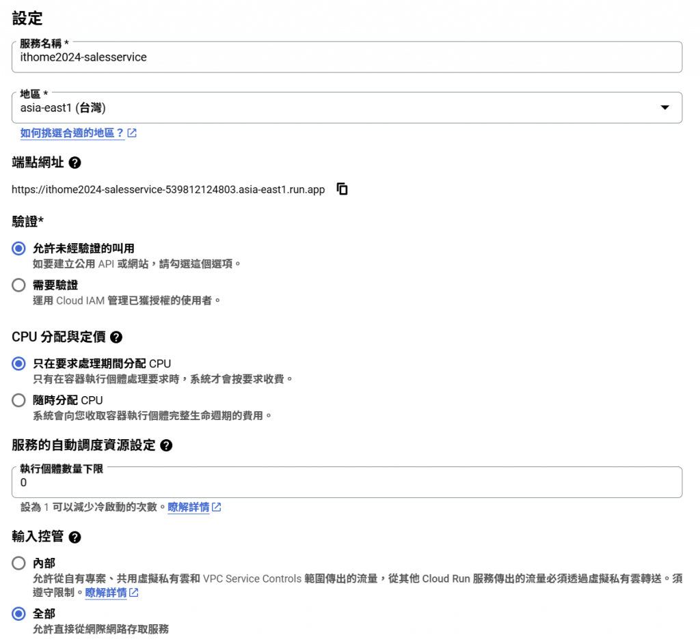Open 瞭解詳情 link under 內部 option
The height and width of the screenshot is (644, 700).
(x=106, y=593)
